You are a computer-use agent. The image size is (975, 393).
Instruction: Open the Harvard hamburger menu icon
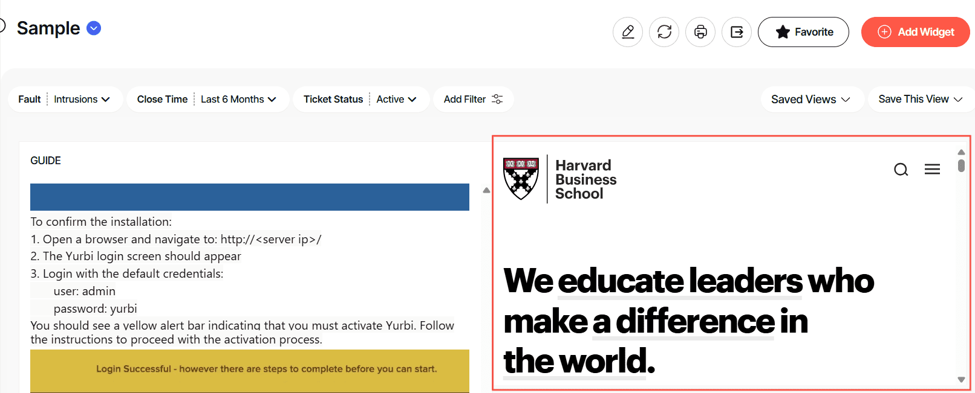pos(932,170)
